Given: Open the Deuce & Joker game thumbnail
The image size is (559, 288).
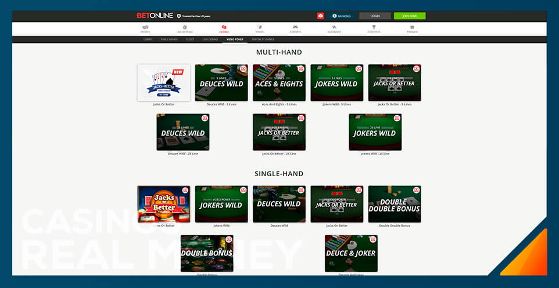Looking at the screenshot, I should point(351,253).
